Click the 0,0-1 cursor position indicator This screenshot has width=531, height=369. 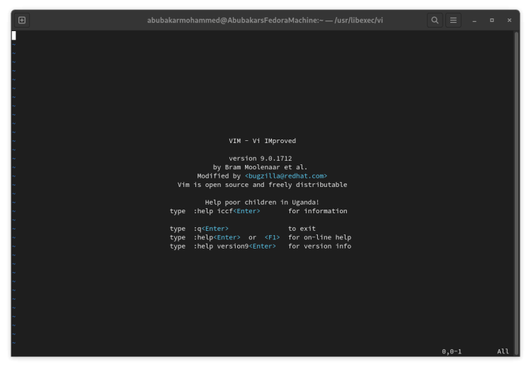[452, 351]
